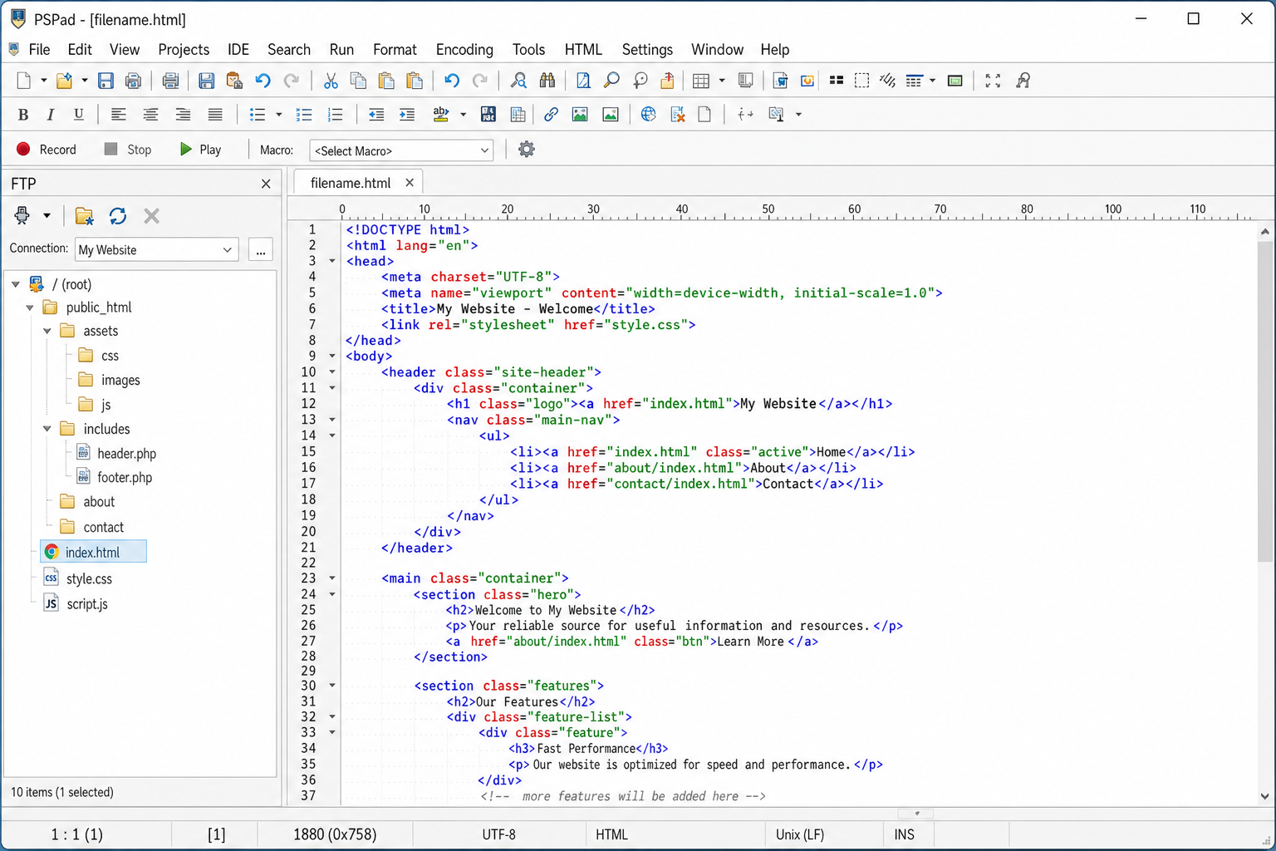Image resolution: width=1276 pixels, height=851 pixels.
Task: Click Unix (LF) in the status bar
Action: (800, 834)
